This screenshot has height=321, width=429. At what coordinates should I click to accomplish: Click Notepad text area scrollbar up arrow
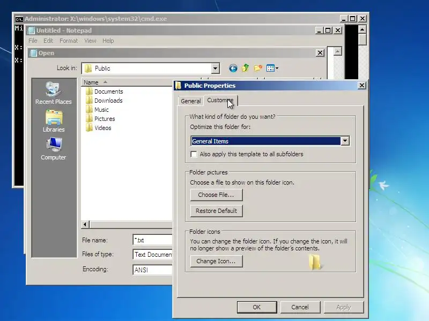338,51
